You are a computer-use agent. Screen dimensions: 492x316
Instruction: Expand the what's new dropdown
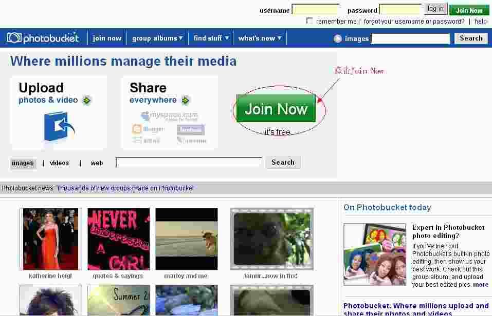(x=260, y=38)
